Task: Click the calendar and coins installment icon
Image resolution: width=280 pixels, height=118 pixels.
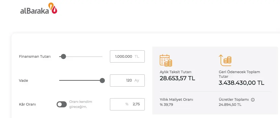Action: click(x=166, y=60)
